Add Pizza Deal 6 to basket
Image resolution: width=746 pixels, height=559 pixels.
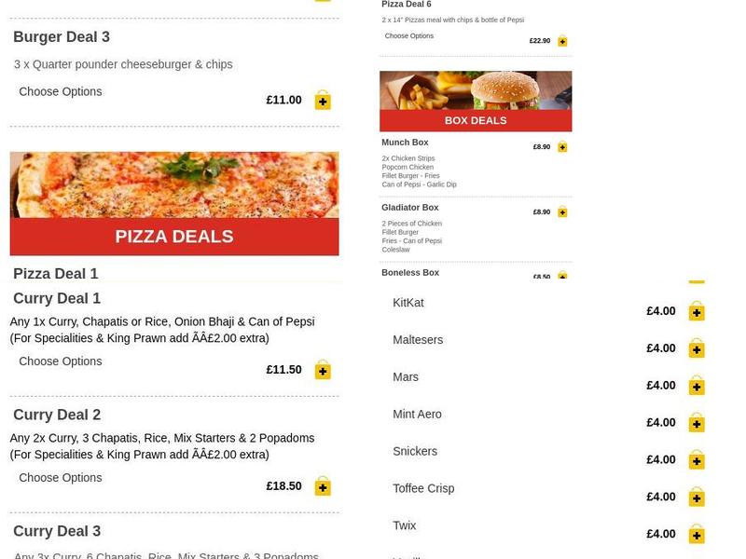[x=562, y=41]
